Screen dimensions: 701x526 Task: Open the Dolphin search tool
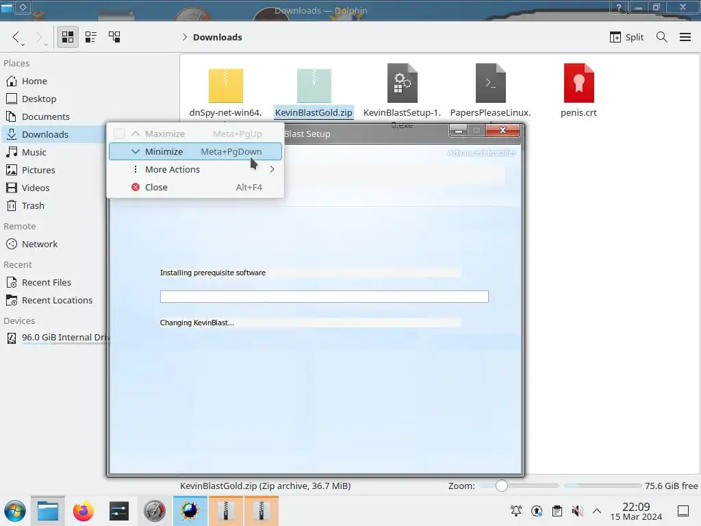click(x=662, y=37)
